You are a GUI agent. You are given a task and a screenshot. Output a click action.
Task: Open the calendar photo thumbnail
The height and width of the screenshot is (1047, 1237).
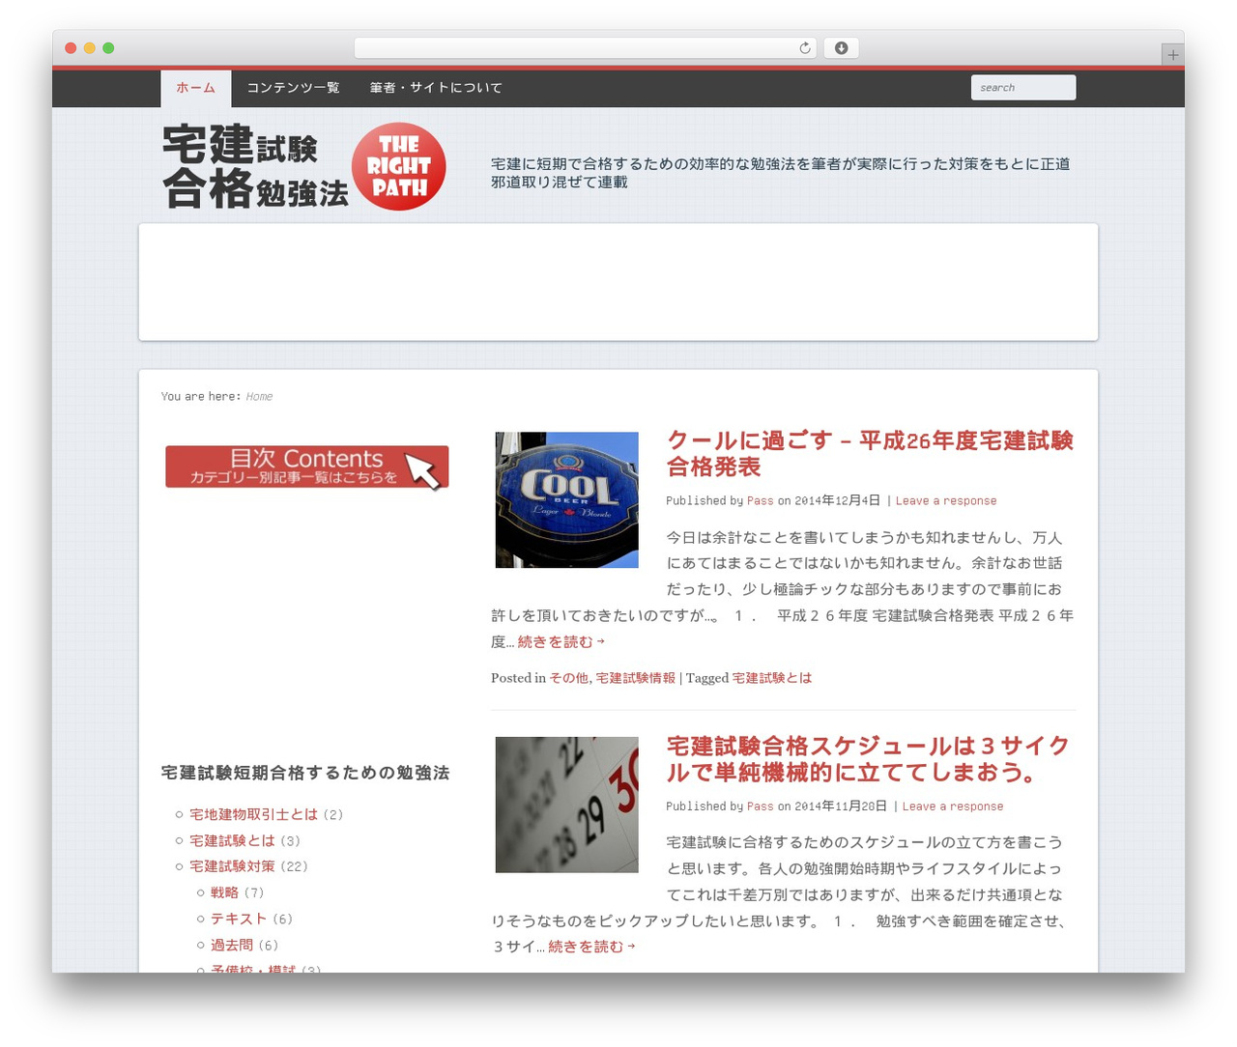(566, 805)
